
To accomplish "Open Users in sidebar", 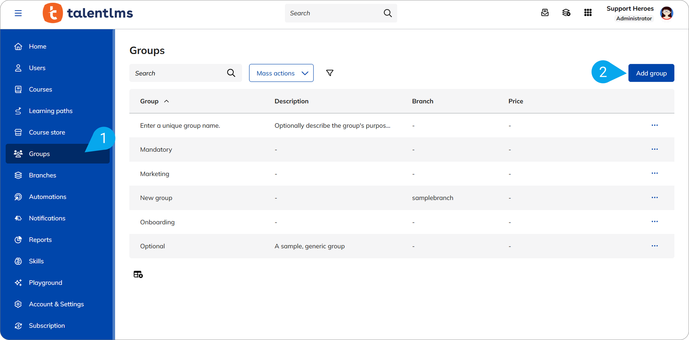I will point(57,68).
